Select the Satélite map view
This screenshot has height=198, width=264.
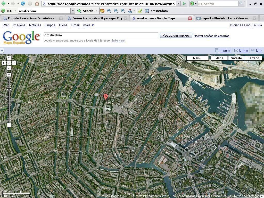click(x=236, y=58)
